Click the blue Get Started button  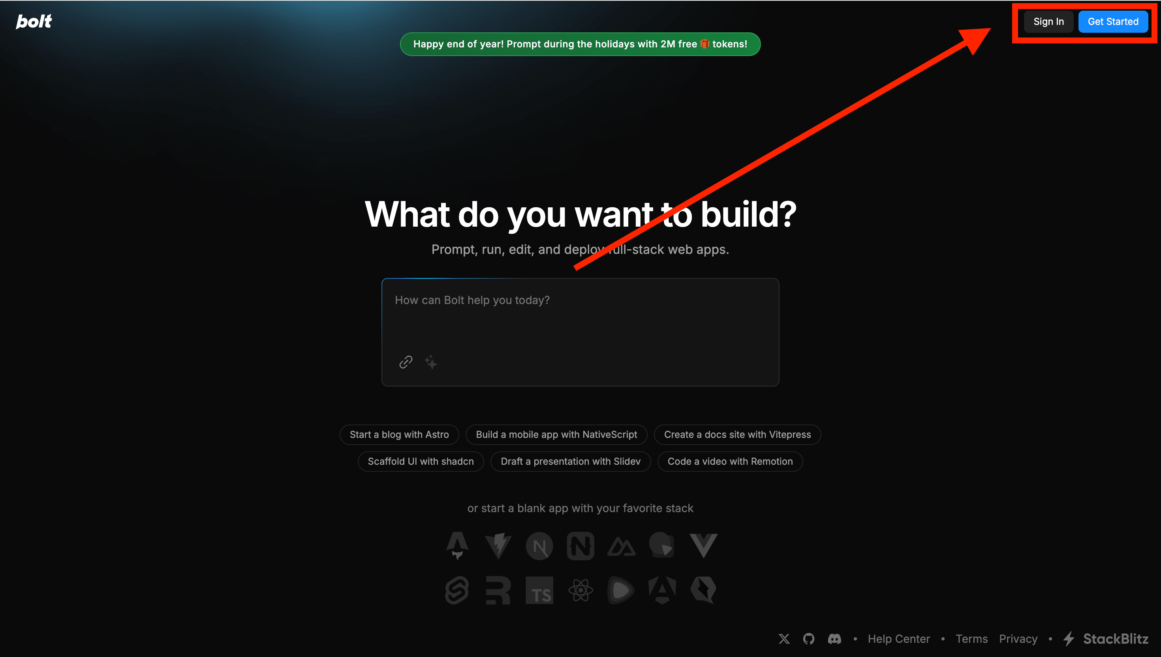click(x=1113, y=22)
